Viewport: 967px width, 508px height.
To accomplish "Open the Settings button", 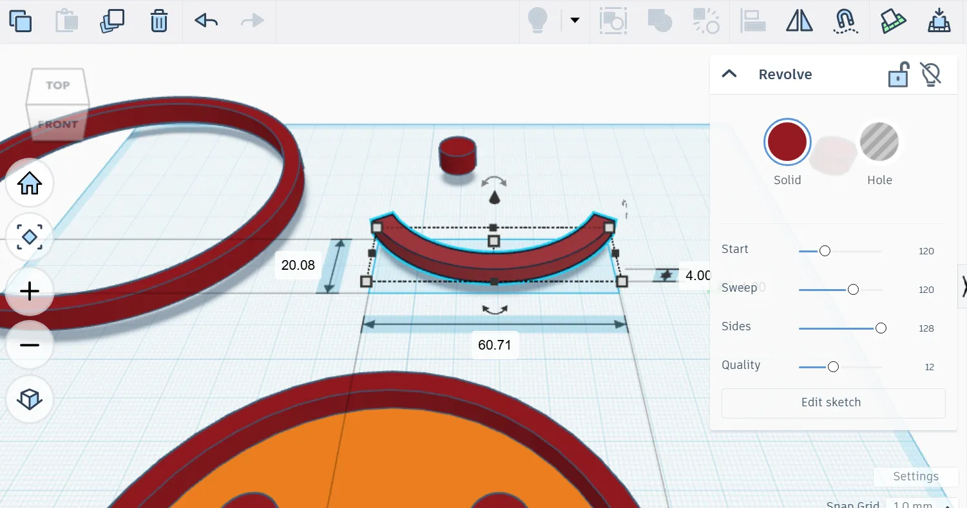I will pyautogui.click(x=915, y=476).
